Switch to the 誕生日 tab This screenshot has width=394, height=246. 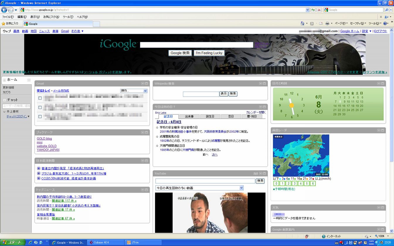point(210,116)
